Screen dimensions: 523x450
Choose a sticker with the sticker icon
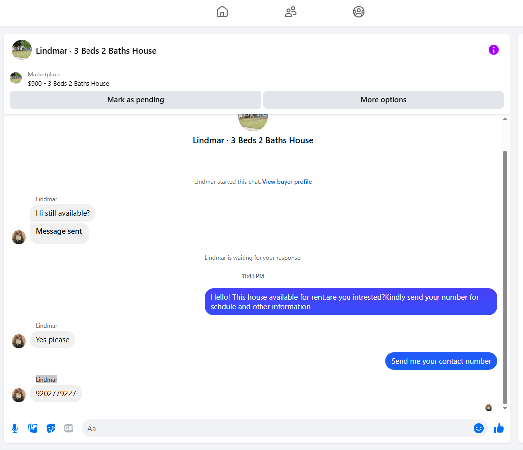pyautogui.click(x=51, y=428)
